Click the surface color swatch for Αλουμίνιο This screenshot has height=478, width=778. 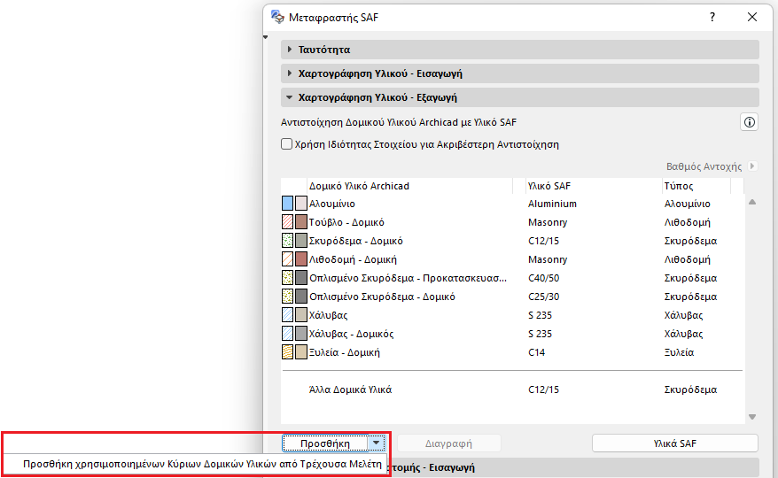(x=300, y=204)
